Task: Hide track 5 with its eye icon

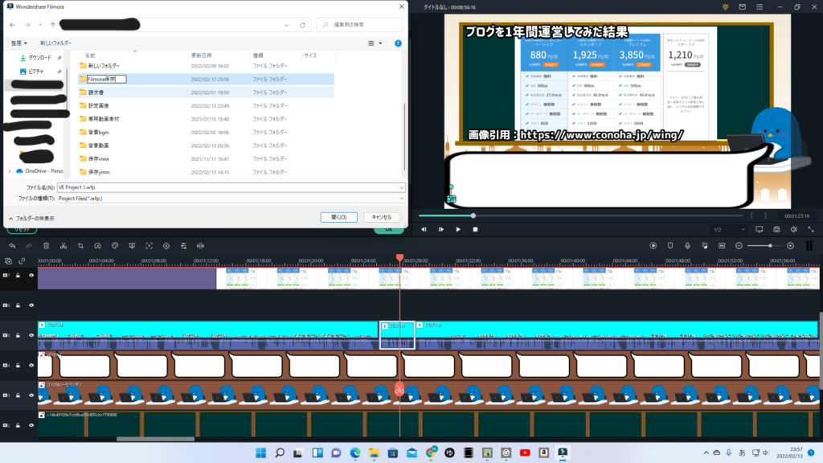Action: click(x=31, y=335)
